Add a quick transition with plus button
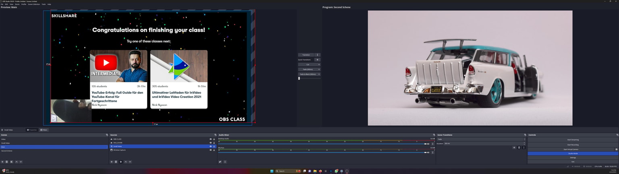Viewport: 619px width, 174px height. point(317,60)
